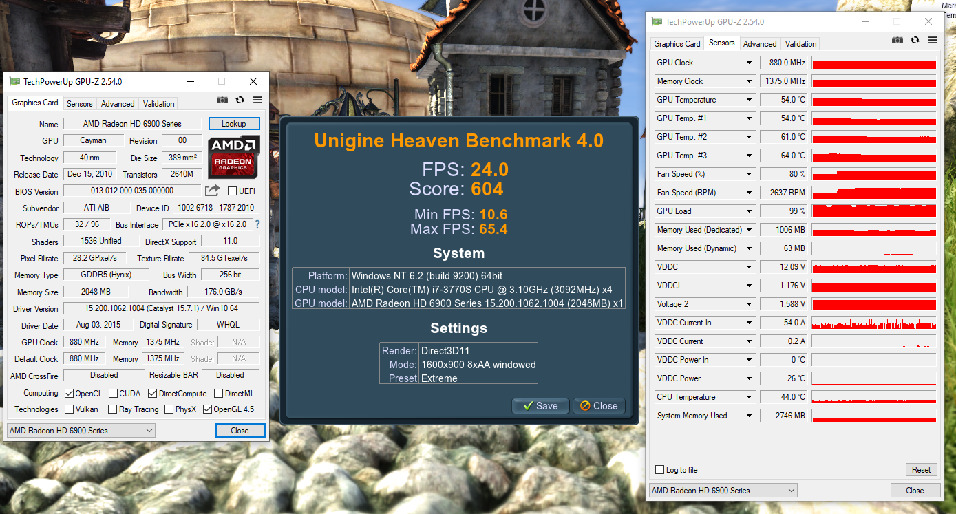Switch to Validation tab in Graphics Card window
The width and height of the screenshot is (956, 514).
tap(159, 104)
